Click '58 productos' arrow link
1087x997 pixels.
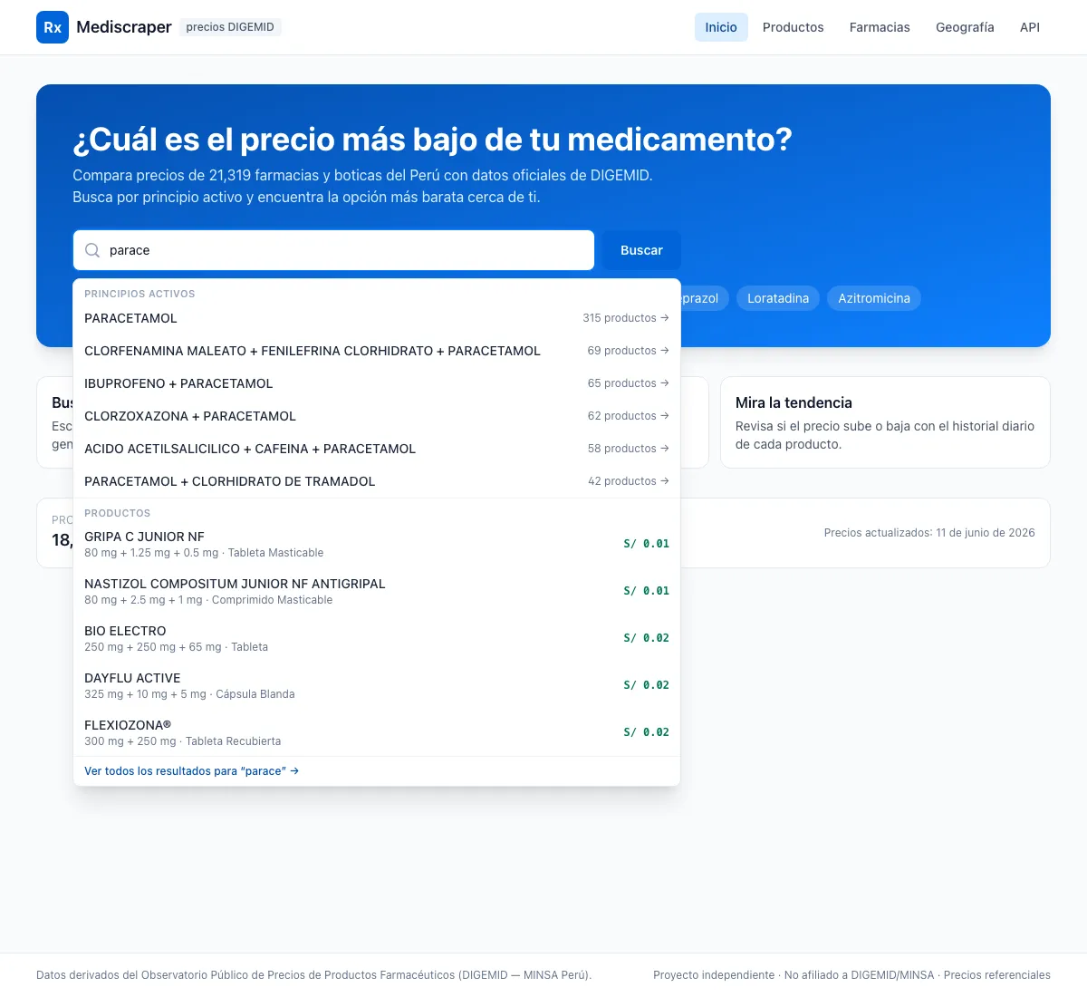(628, 449)
